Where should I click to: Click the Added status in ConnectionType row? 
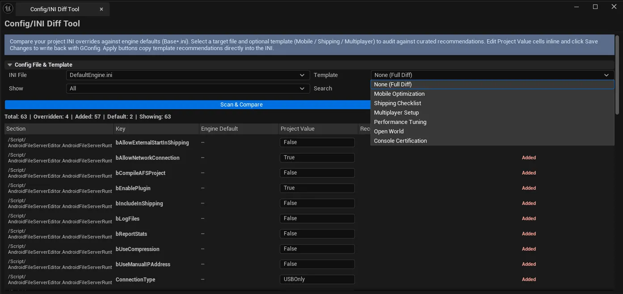click(x=529, y=279)
